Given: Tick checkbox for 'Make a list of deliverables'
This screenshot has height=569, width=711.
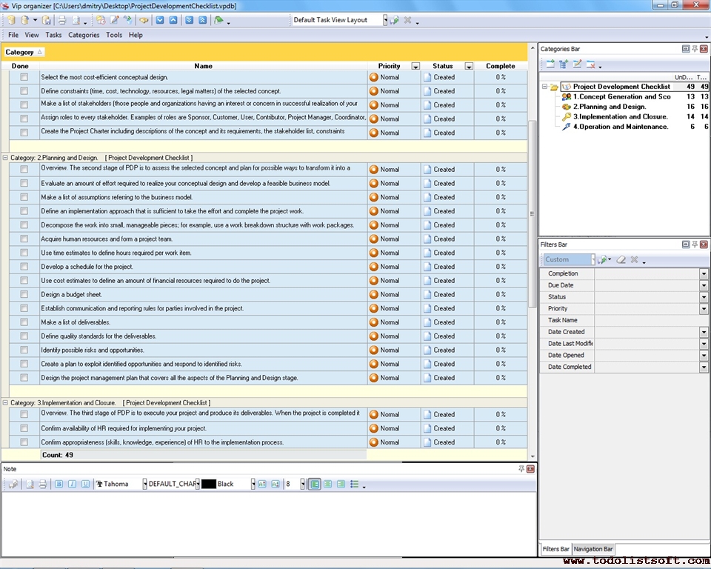Looking at the screenshot, I should (24, 322).
